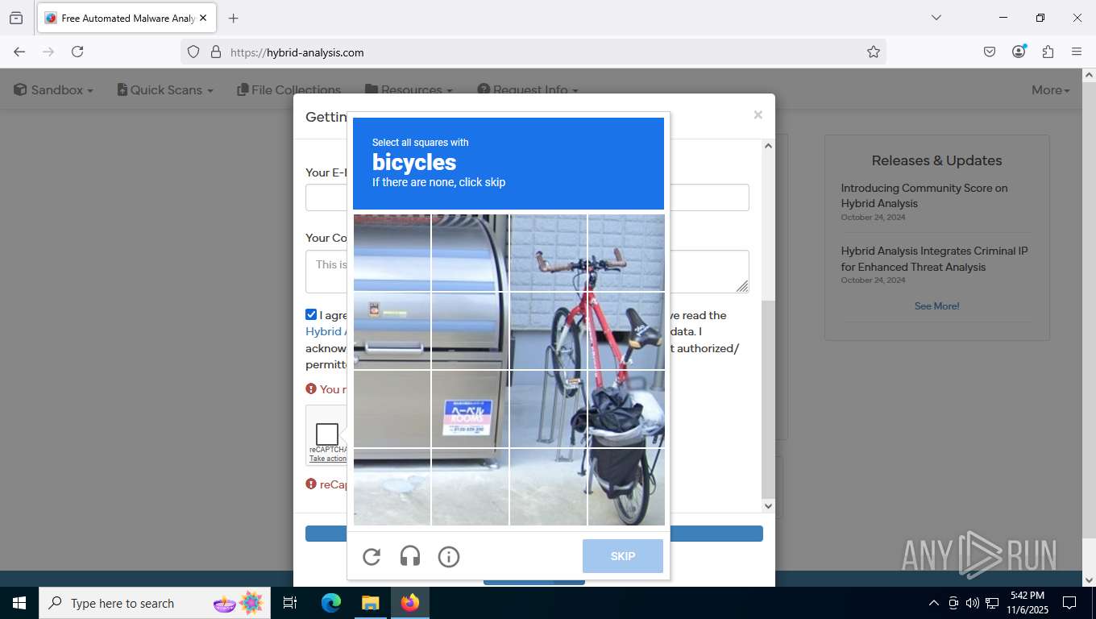This screenshot has height=619, width=1096.
Task: Select tile with blue ROOMS sticker
Action: [x=470, y=409]
